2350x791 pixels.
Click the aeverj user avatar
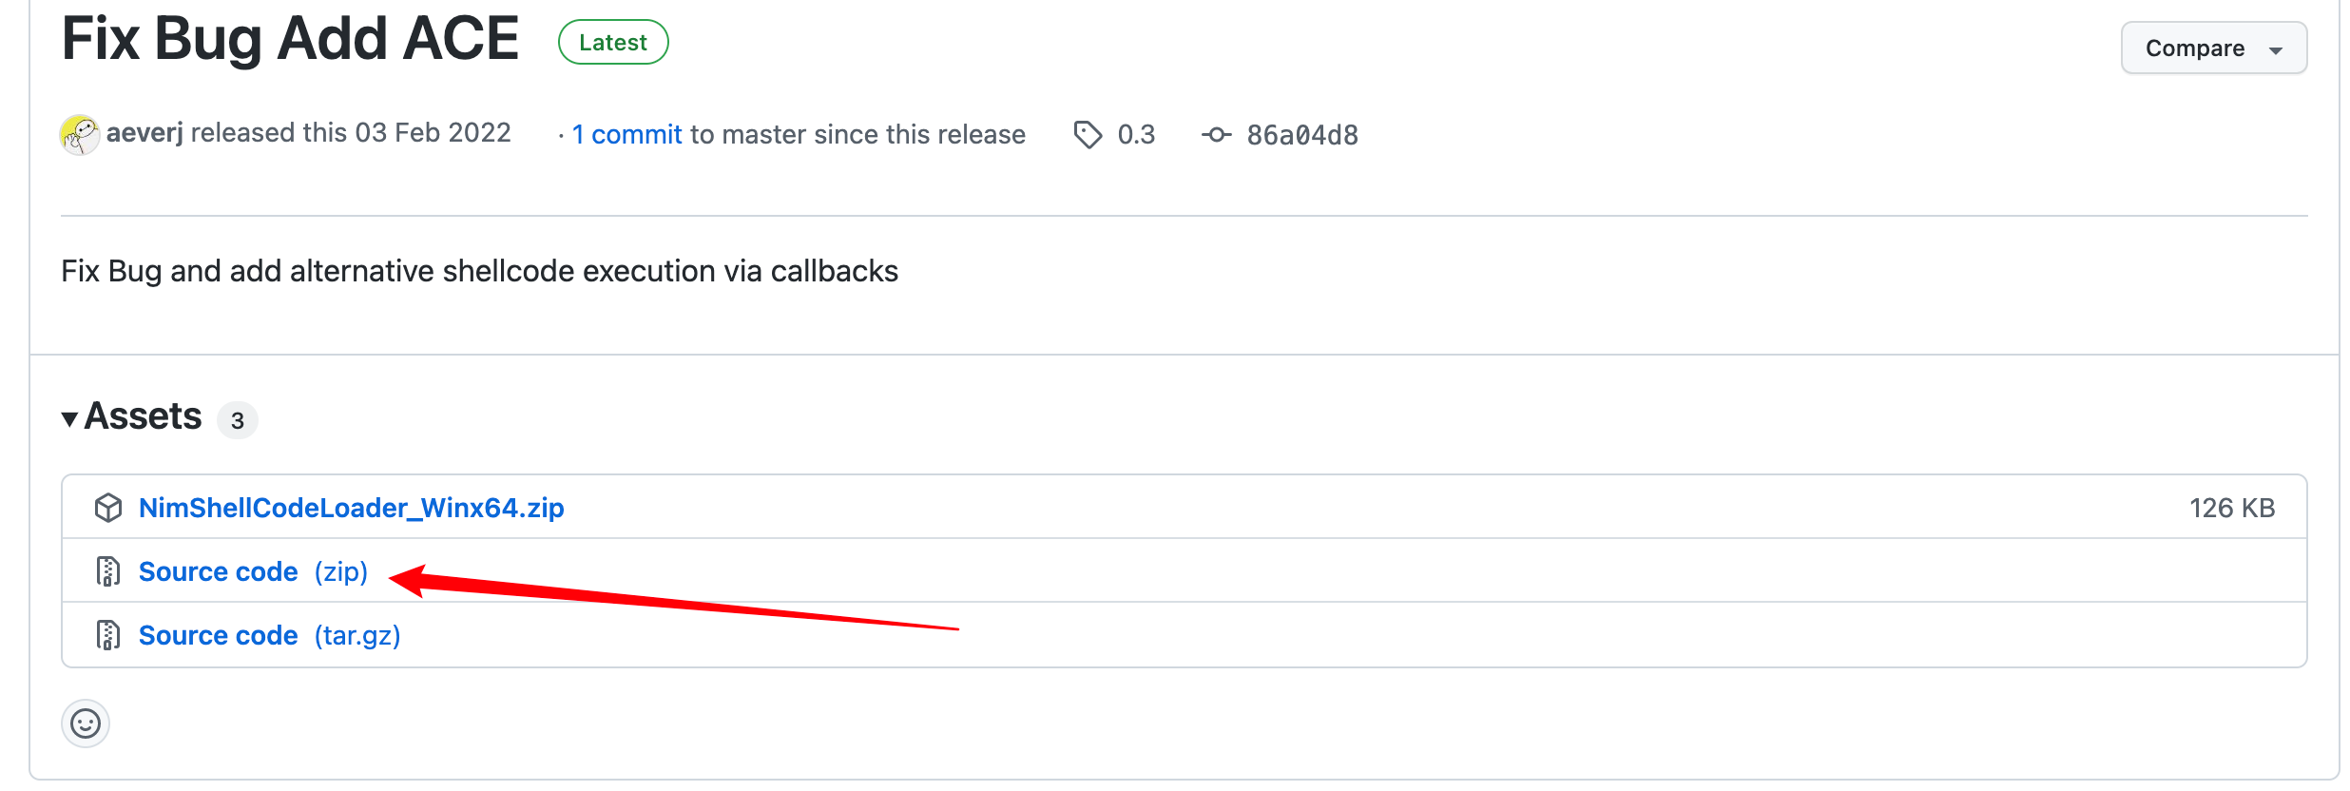coord(80,135)
